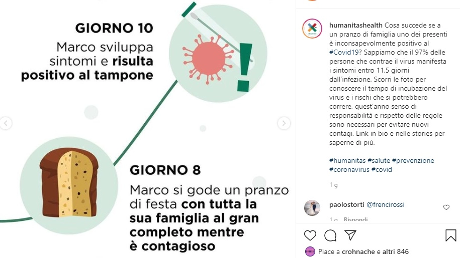
Task: Go to previous carousel photo
Action: (6, 123)
